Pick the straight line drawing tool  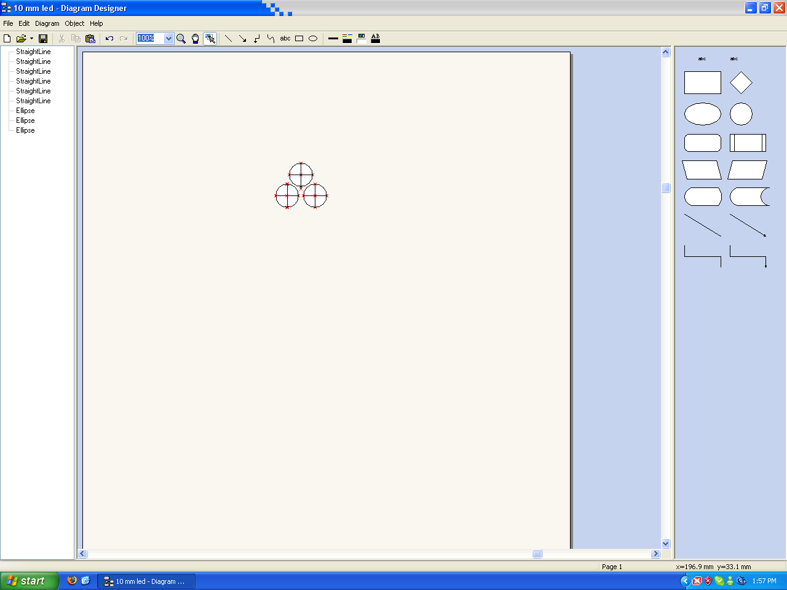click(228, 38)
